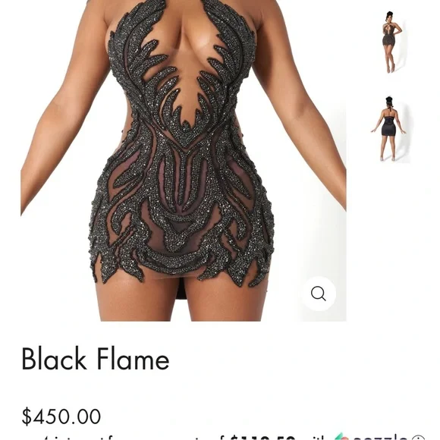Select the front-view dress thumbnail
The width and height of the screenshot is (440, 440).
click(x=391, y=42)
